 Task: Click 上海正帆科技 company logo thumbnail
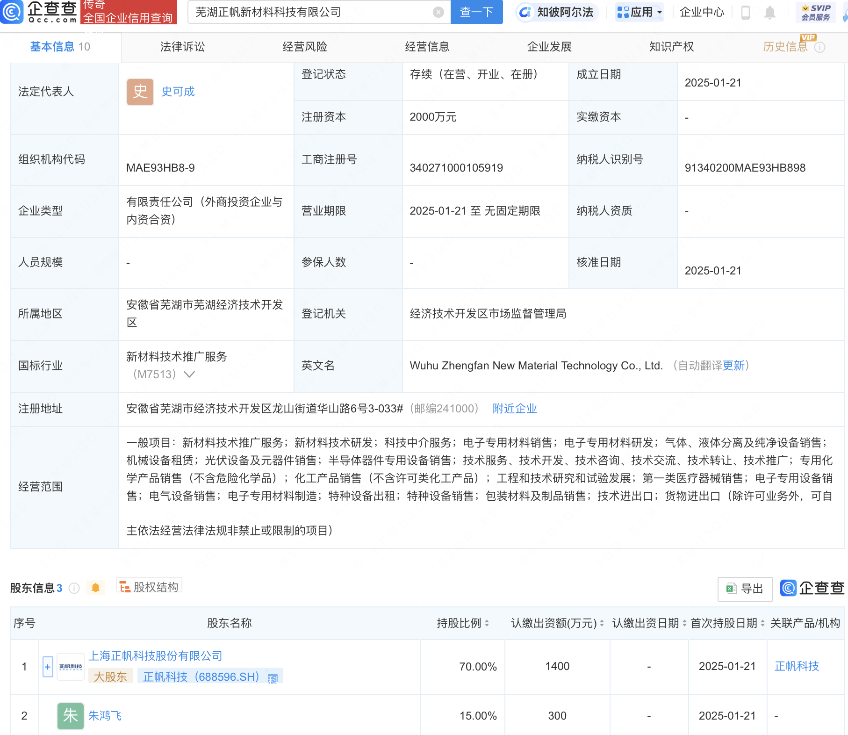click(71, 667)
